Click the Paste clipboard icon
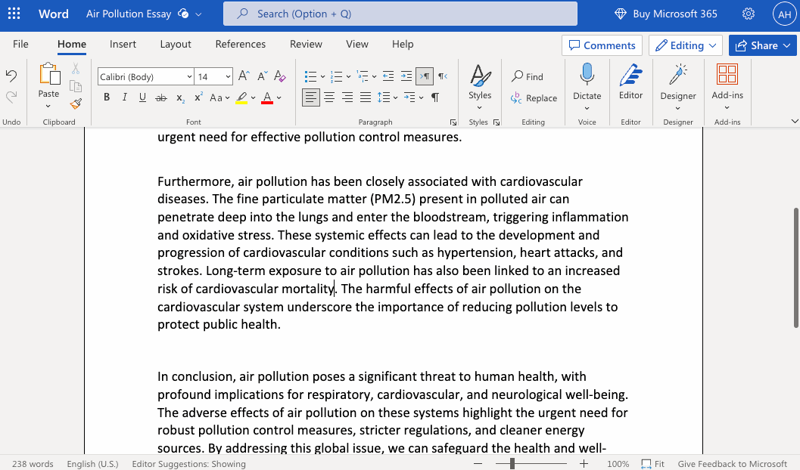Viewport: 800px width, 470px height. (x=49, y=74)
